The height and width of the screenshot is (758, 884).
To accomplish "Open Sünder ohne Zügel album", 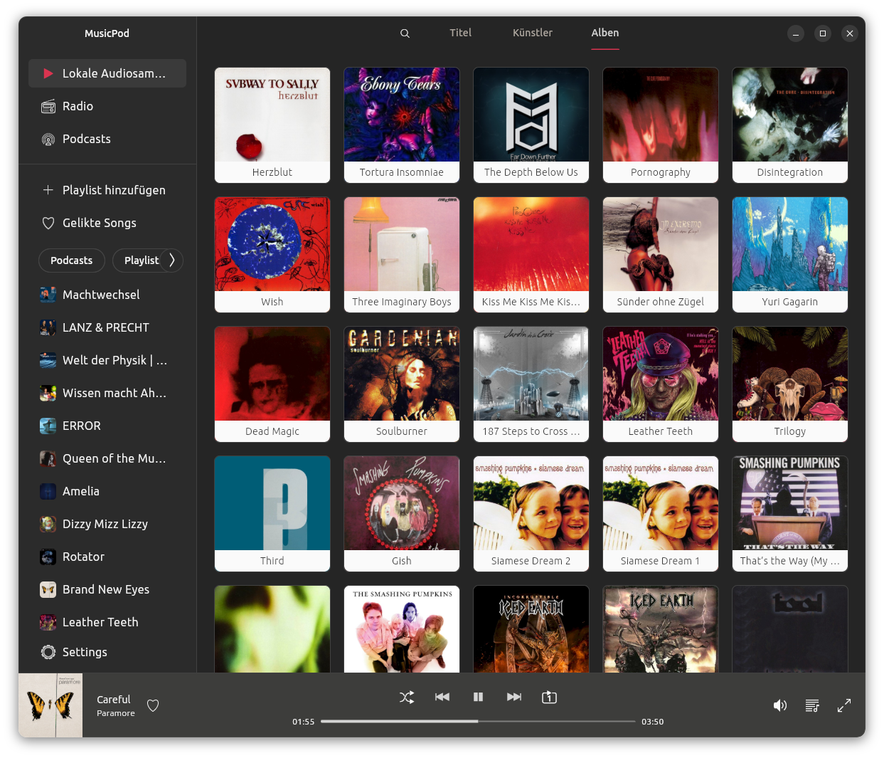I will [661, 255].
